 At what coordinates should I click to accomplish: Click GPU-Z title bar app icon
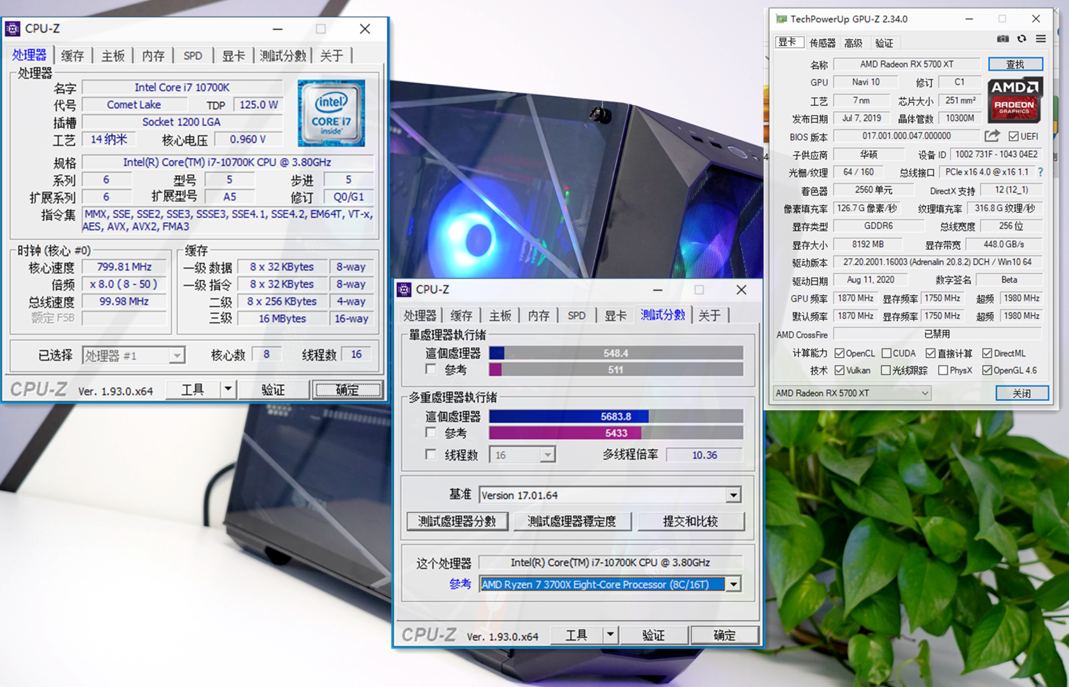point(781,19)
